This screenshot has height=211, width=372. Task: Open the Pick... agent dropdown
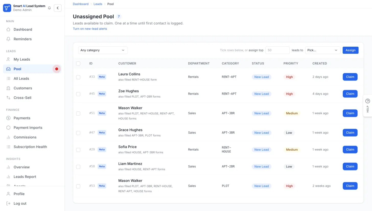323,50
